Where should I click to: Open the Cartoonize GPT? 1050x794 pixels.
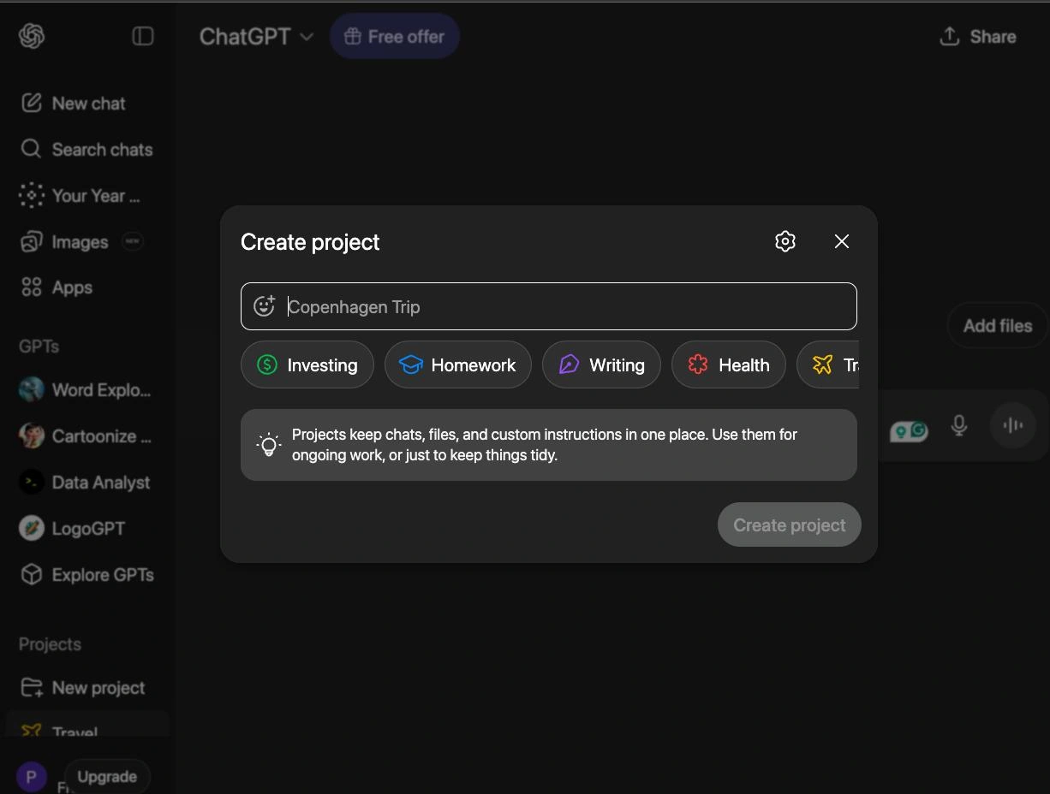point(86,436)
